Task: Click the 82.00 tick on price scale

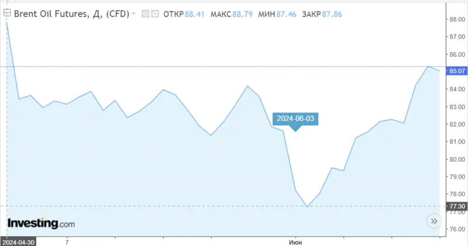Action: click(x=456, y=124)
